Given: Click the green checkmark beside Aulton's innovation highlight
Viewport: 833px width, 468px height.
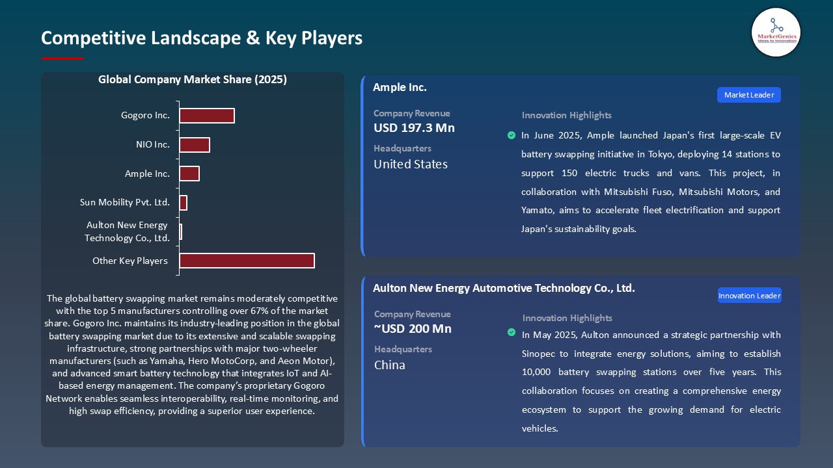Looking at the screenshot, I should 512,332.
